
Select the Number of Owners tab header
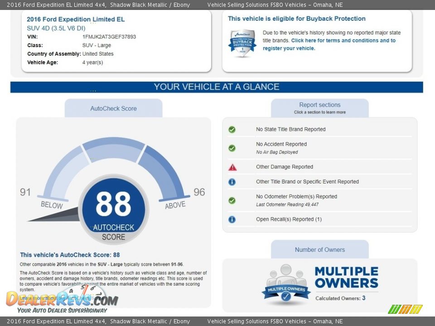[x=320, y=249]
